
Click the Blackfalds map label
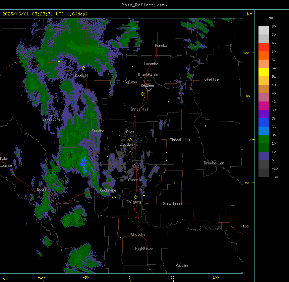pos(148,75)
